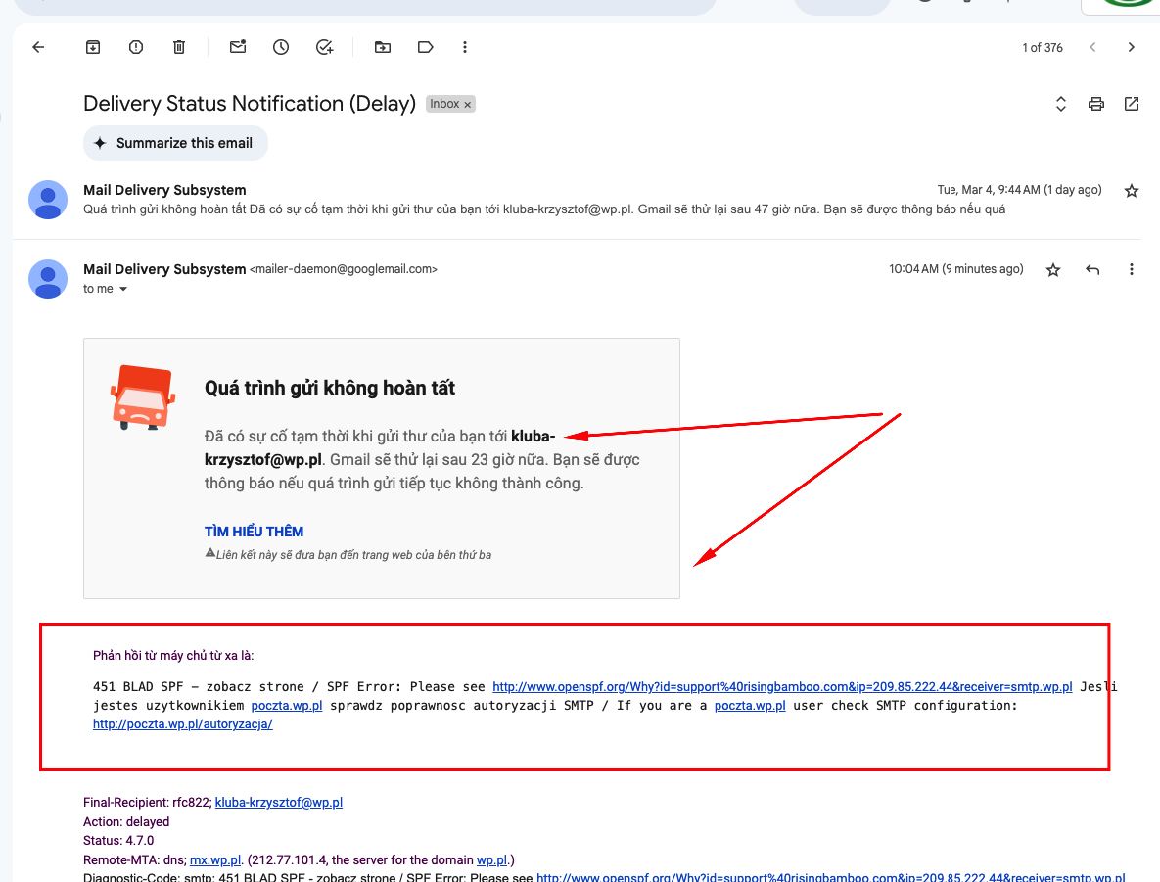The height and width of the screenshot is (882, 1160).
Task: Click the 'Action: delayed' line
Action: click(125, 821)
